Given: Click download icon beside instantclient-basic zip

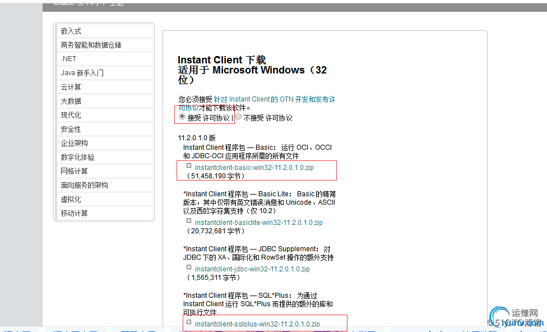Looking at the screenshot, I should 189,166.
